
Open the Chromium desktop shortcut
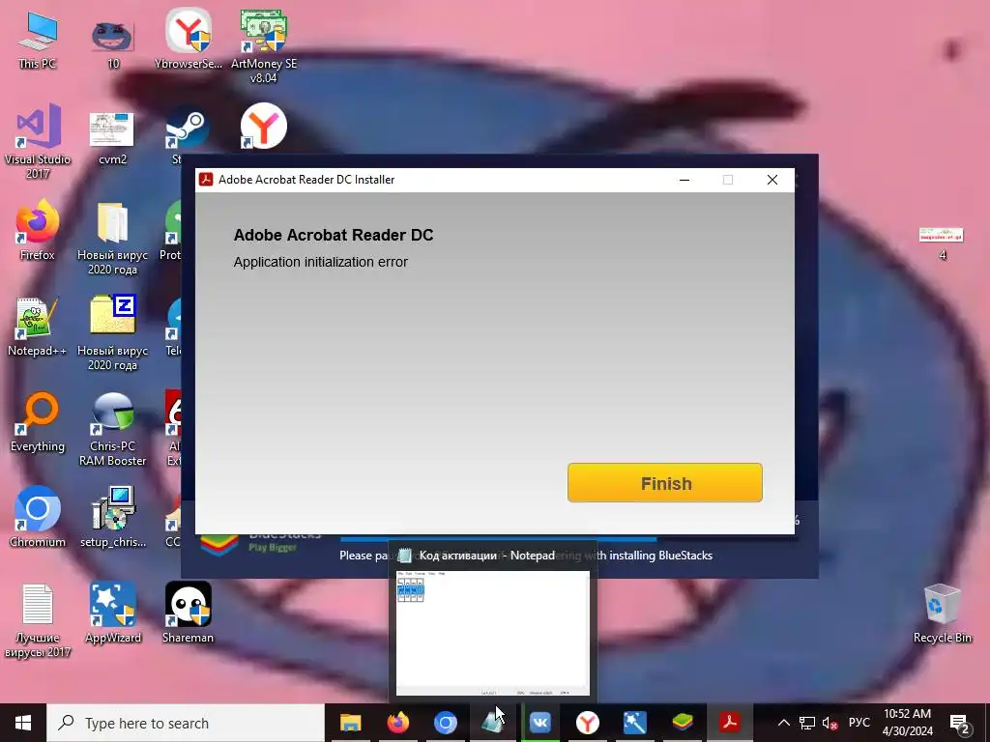[38, 517]
